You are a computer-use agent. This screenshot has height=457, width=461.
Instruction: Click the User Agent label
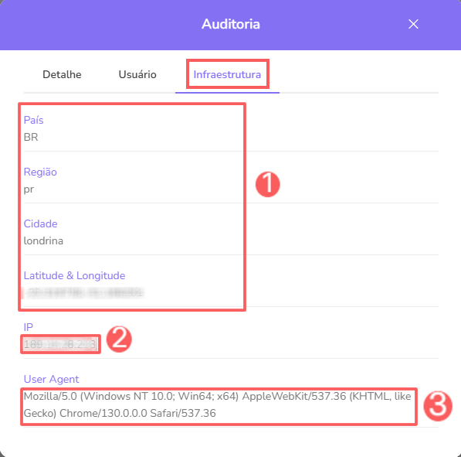click(52, 379)
